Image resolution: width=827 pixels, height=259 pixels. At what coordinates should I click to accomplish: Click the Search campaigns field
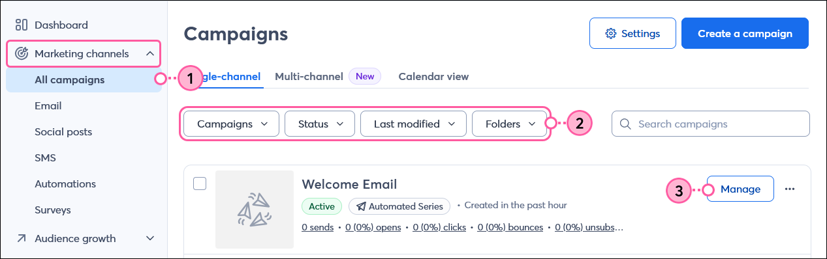pyautogui.click(x=711, y=124)
